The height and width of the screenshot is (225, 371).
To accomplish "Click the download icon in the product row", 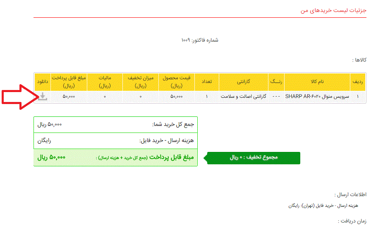I will [x=42, y=97].
